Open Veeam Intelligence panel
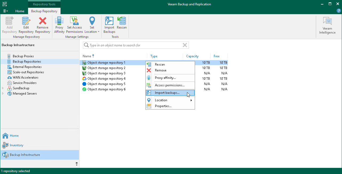342x174 pixels. click(x=327, y=26)
